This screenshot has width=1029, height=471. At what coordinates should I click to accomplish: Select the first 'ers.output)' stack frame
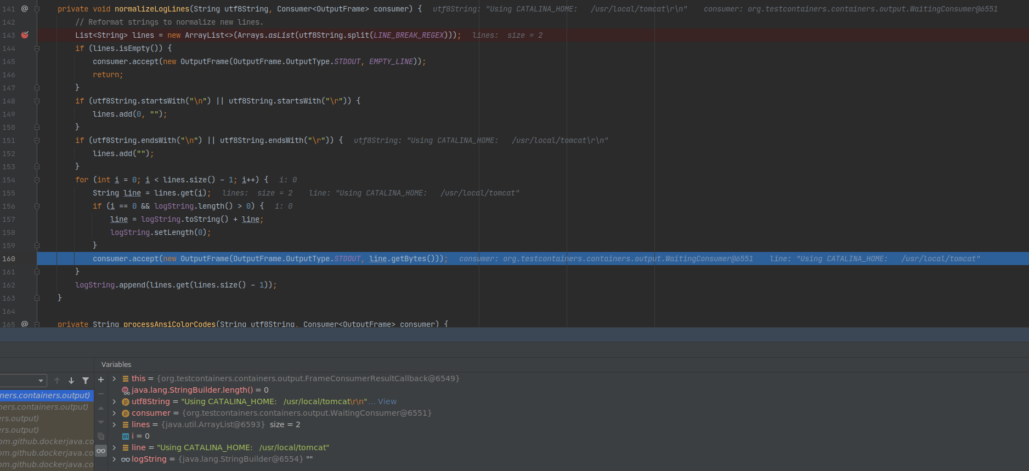tap(47, 418)
